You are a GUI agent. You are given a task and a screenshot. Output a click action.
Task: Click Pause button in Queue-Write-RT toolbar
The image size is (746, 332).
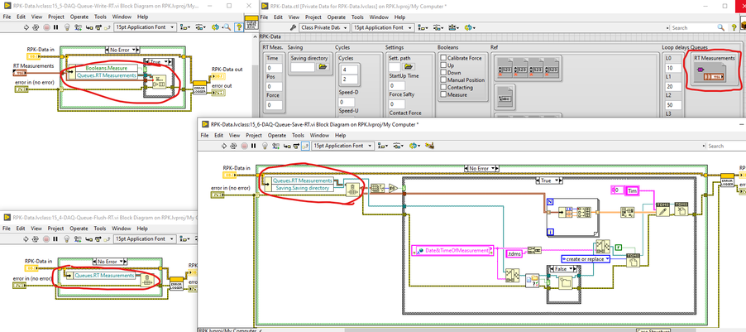click(x=56, y=27)
